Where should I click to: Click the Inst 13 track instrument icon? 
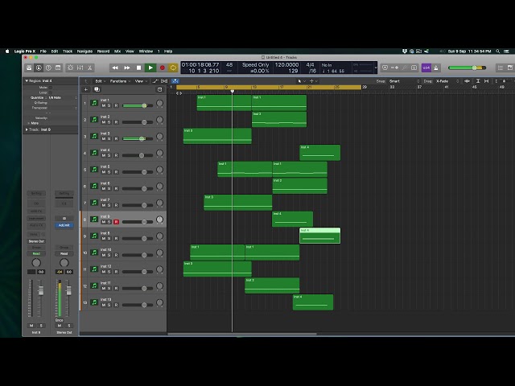94,302
